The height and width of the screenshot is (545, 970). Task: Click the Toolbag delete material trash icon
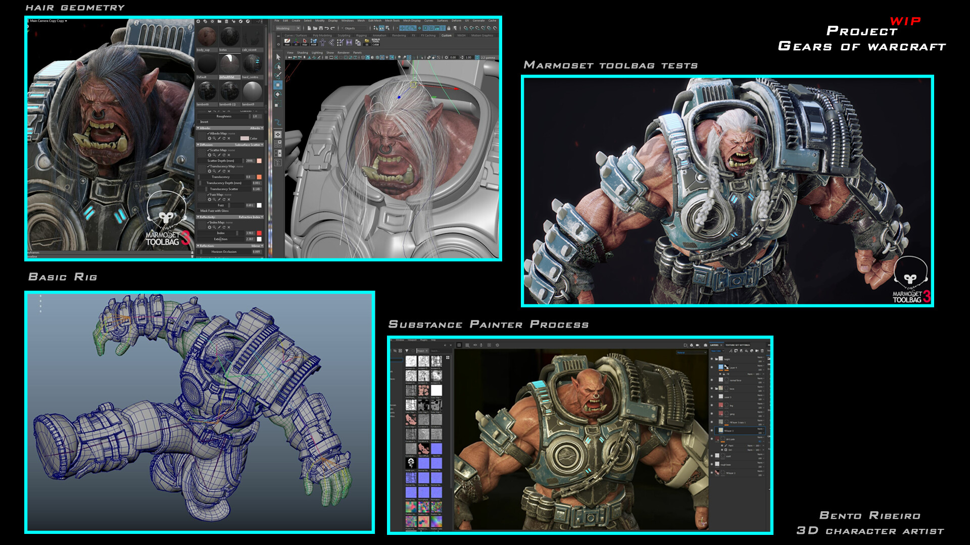226,21
